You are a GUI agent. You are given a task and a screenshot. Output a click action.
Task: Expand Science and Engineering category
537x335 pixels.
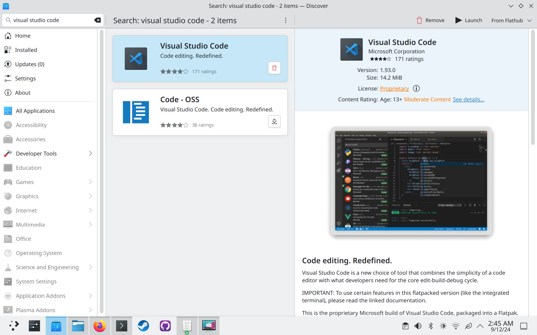pyautogui.click(x=90, y=267)
